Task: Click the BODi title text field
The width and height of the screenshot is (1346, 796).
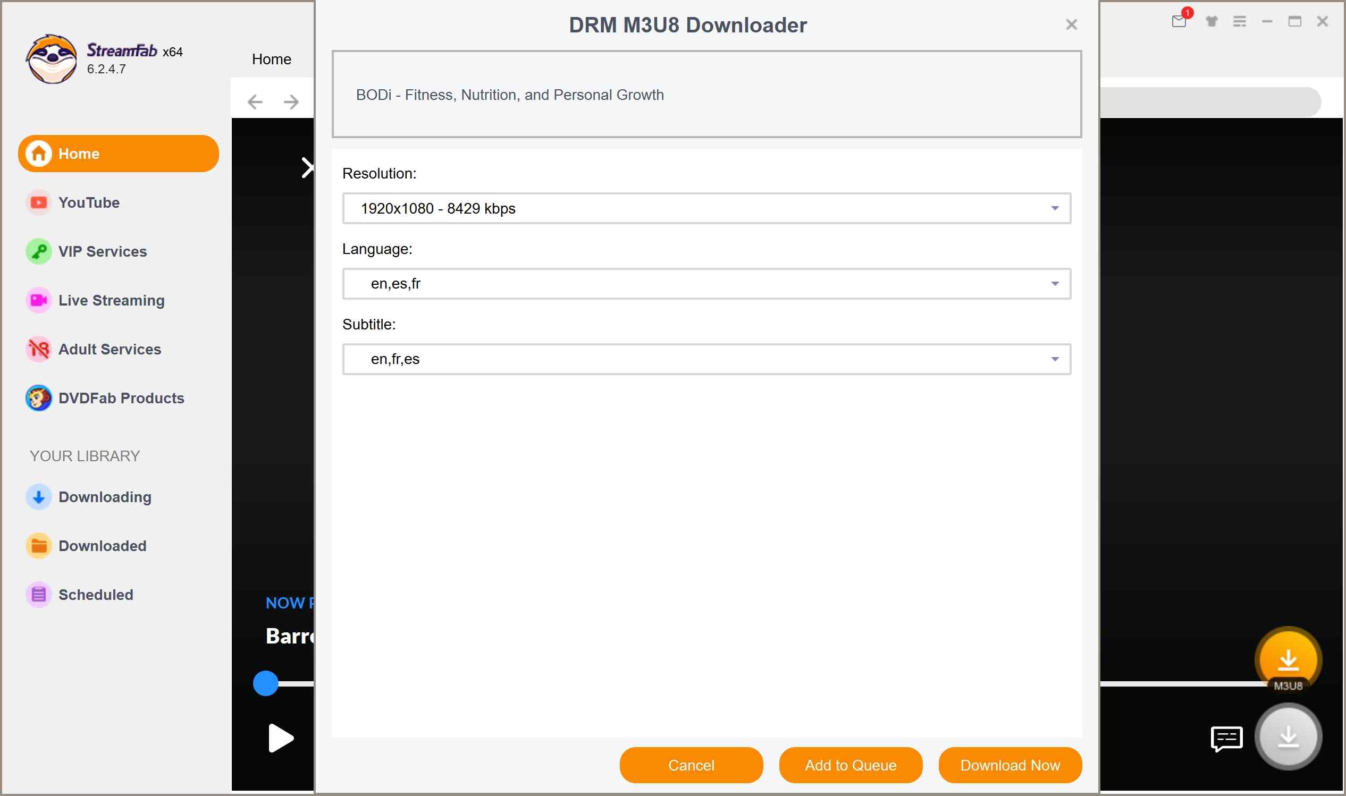Action: pyautogui.click(x=706, y=95)
